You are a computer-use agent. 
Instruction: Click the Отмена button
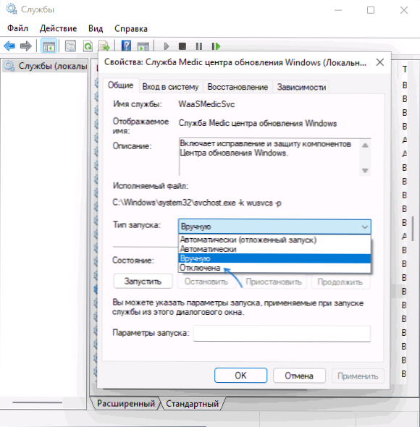(x=299, y=376)
